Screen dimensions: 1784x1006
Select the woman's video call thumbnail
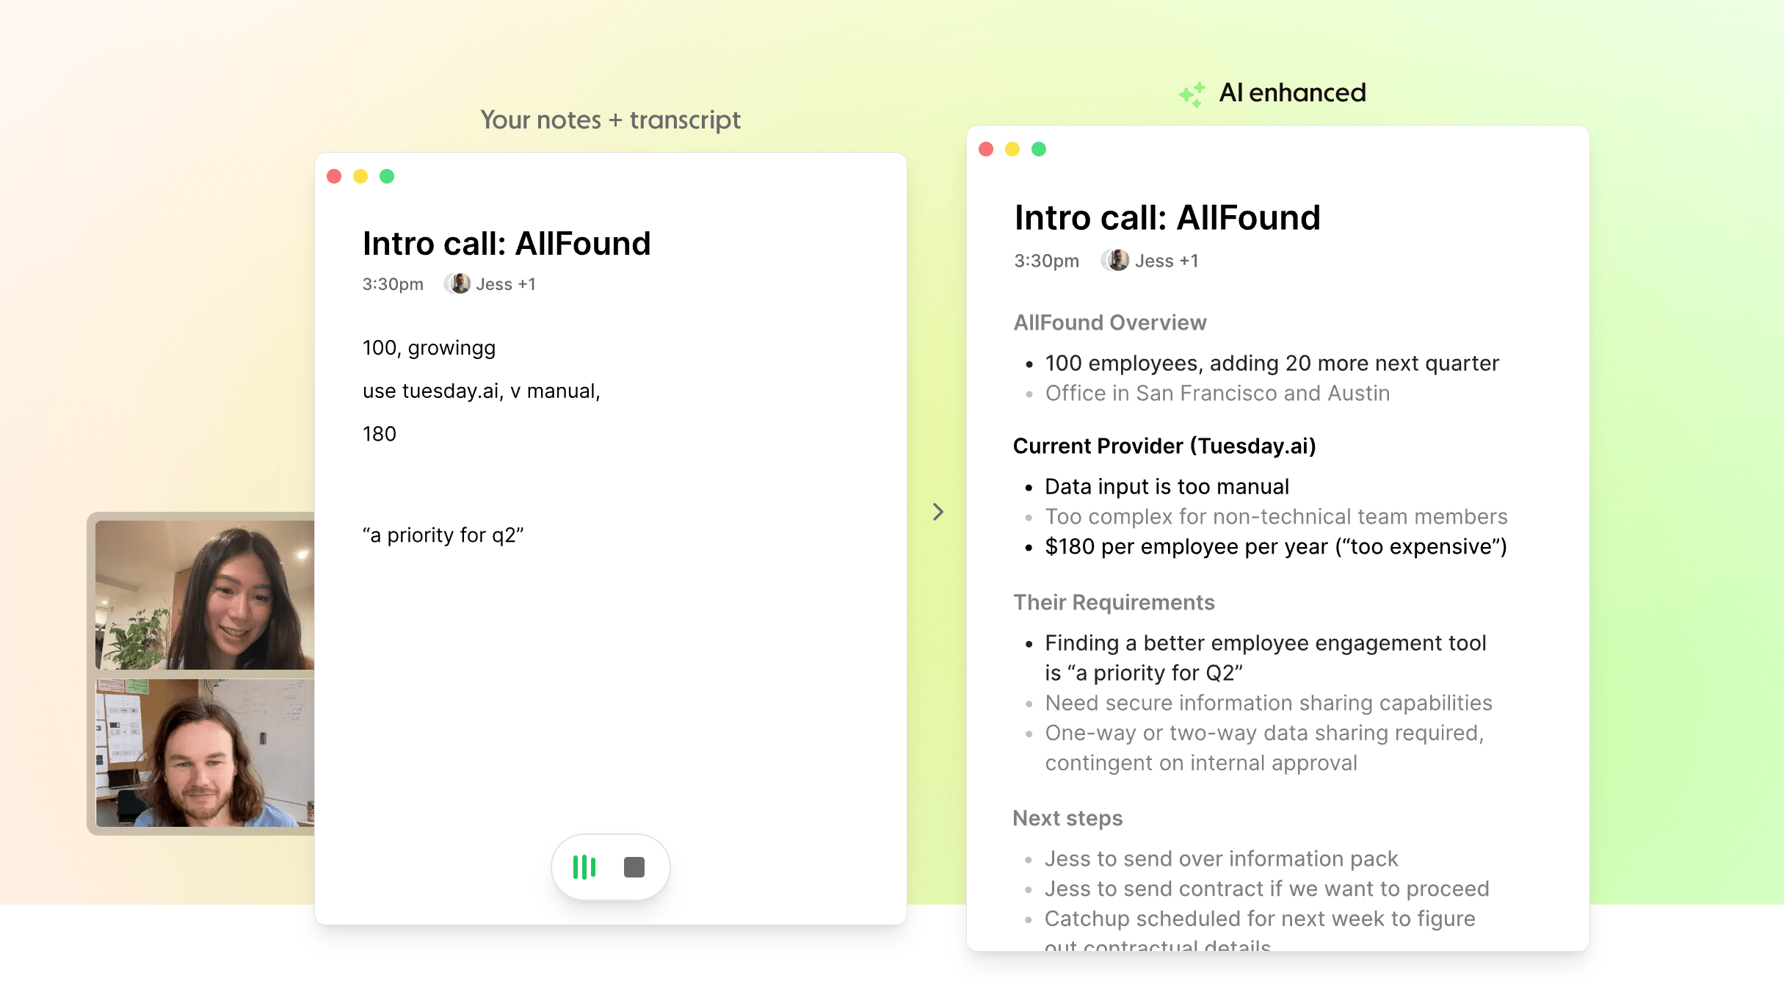click(205, 595)
